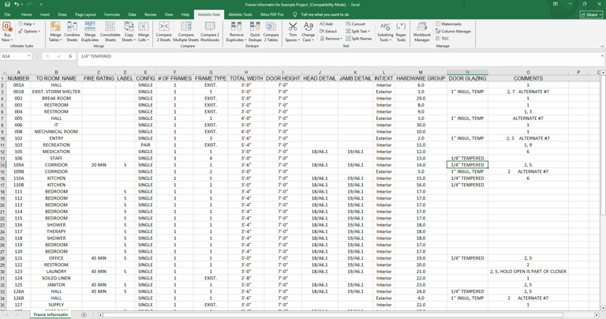Open the Column Manager
606x319 pixels.
pyautogui.click(x=454, y=32)
